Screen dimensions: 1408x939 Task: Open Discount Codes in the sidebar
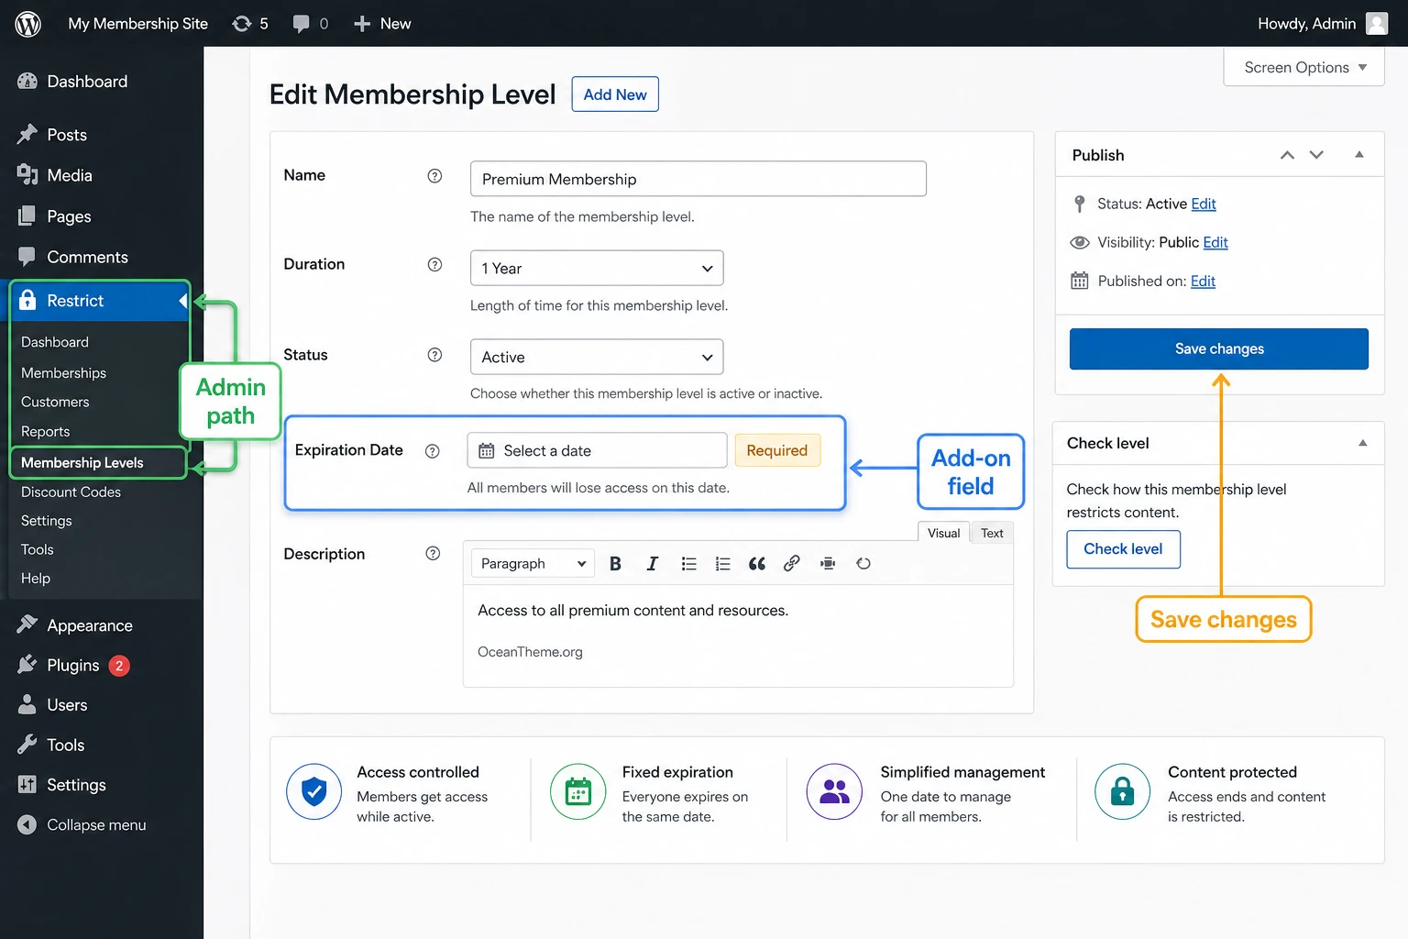[x=71, y=492]
